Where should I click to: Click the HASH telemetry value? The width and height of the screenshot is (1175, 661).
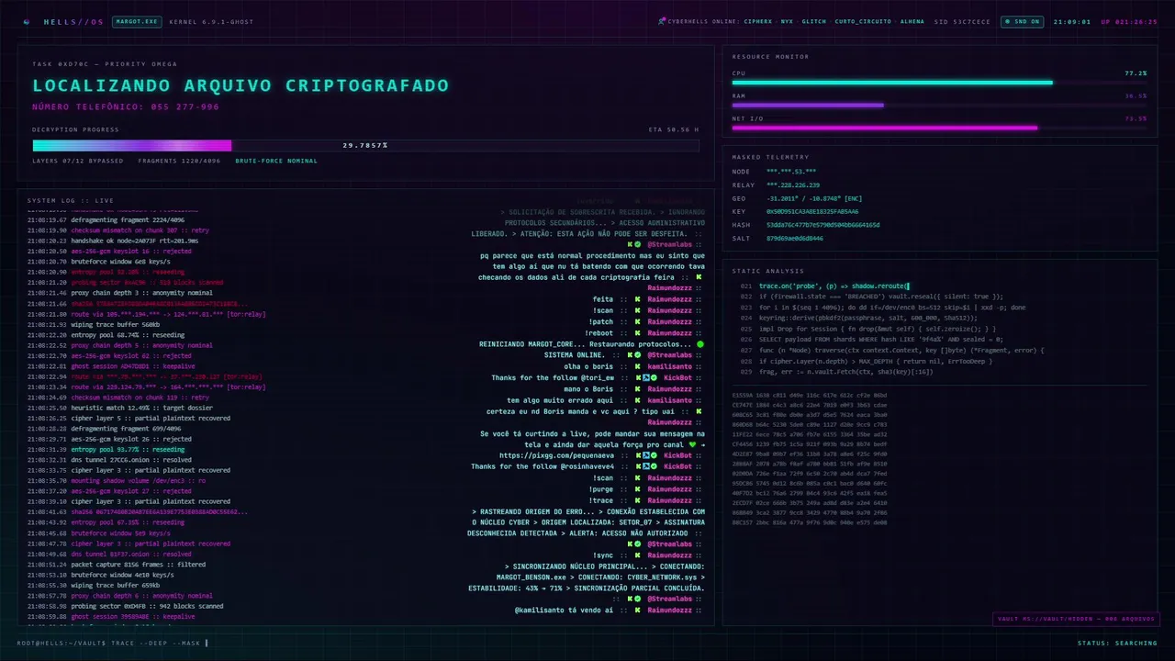(822, 224)
